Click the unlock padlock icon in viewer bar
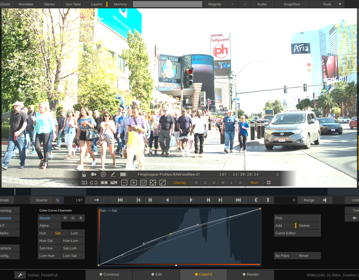 (x=84, y=174)
